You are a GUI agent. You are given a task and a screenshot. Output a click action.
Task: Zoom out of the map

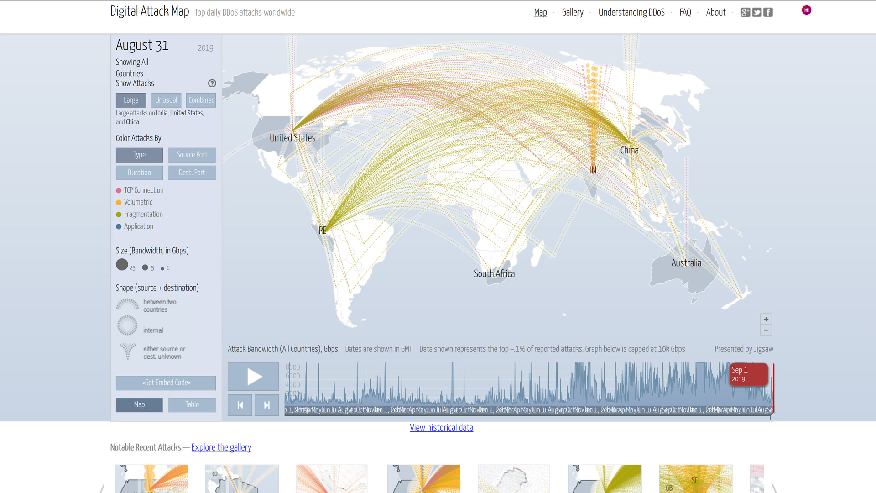pyautogui.click(x=766, y=330)
